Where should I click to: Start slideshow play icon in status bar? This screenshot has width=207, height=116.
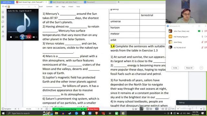tap(157, 109)
